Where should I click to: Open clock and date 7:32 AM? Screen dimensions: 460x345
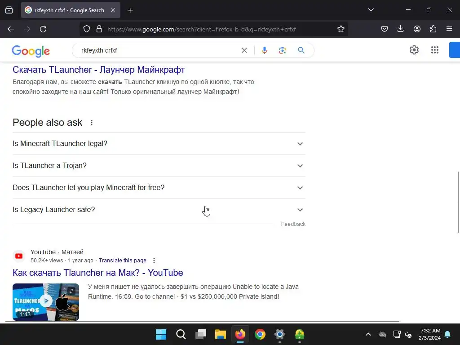click(x=430, y=334)
